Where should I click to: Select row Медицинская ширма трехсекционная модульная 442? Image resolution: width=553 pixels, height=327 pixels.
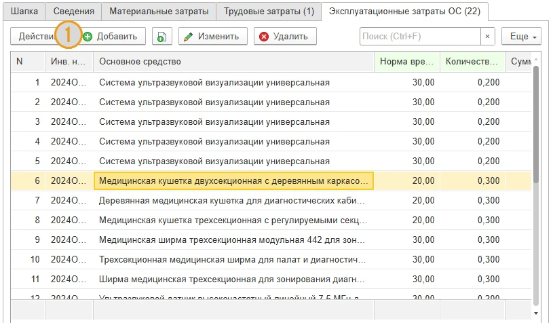point(271,240)
